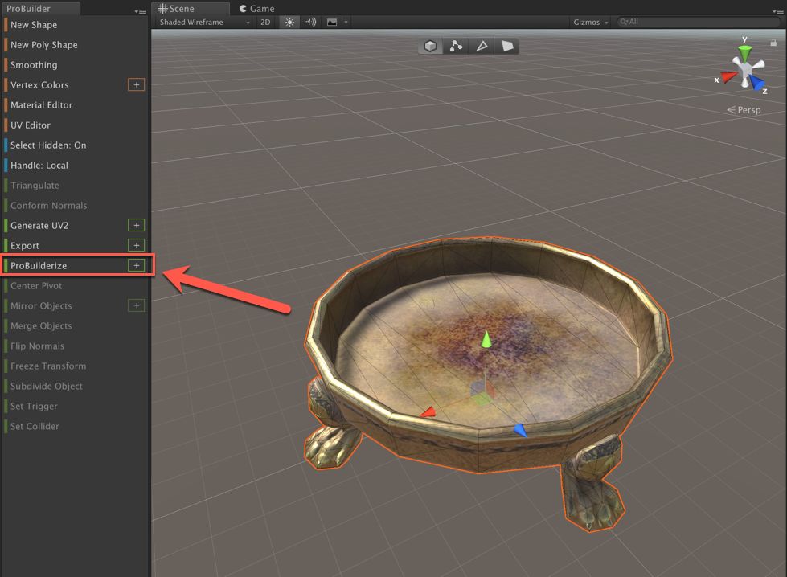787x577 pixels.
Task: Open the Shaded Wireframe draw mode dropdown
Action: (x=203, y=22)
